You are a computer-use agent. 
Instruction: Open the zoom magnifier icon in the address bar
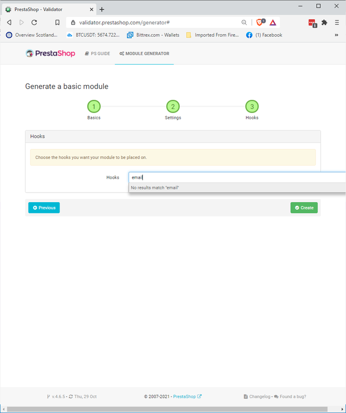click(x=244, y=22)
